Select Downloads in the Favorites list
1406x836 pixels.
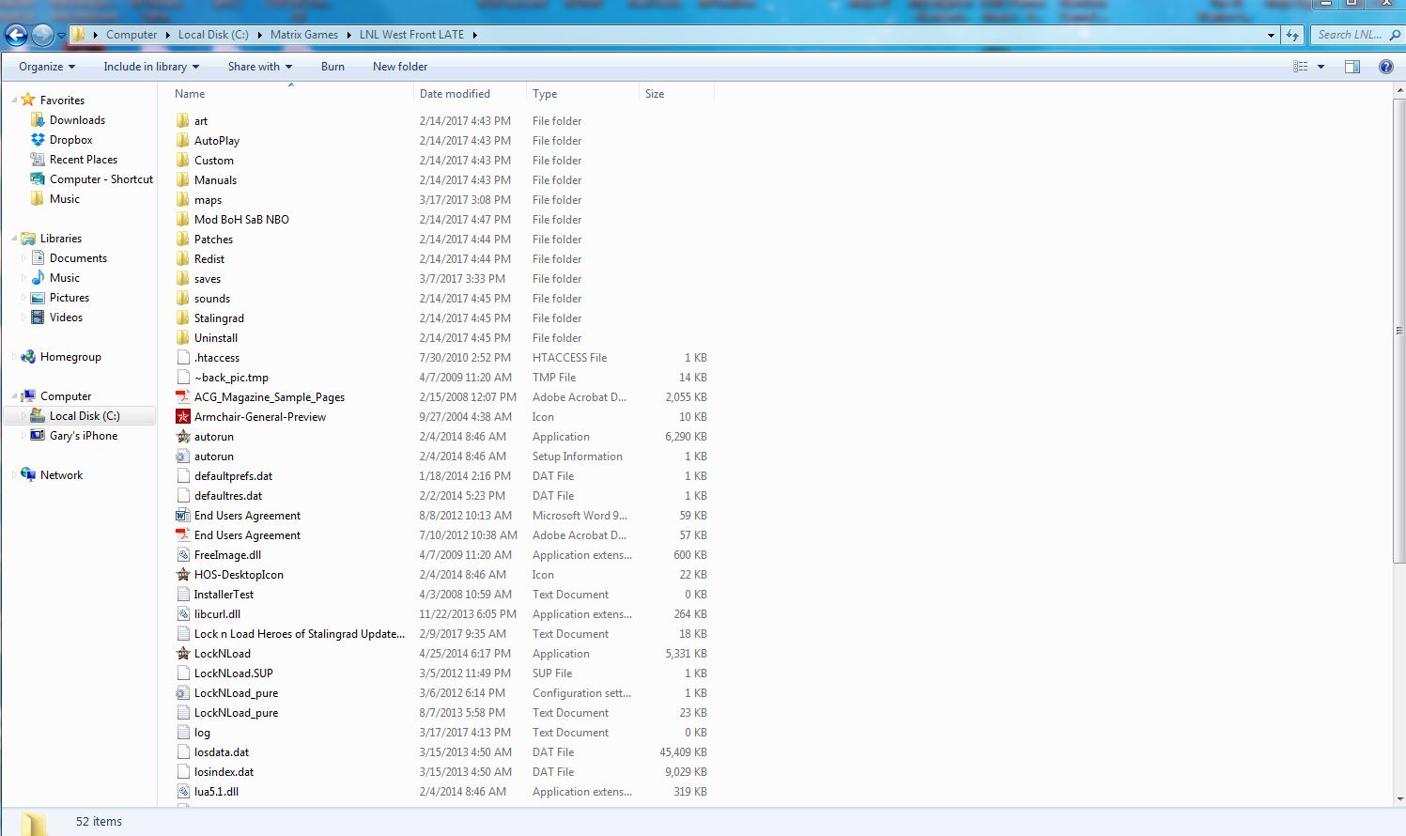click(77, 120)
